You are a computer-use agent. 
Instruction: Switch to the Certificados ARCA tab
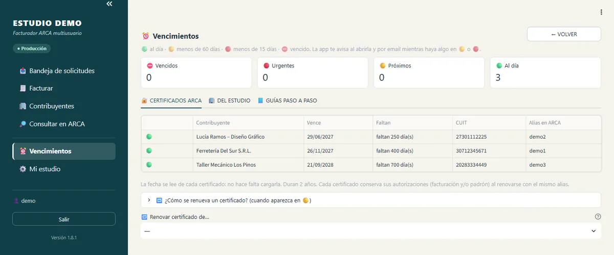click(x=171, y=100)
